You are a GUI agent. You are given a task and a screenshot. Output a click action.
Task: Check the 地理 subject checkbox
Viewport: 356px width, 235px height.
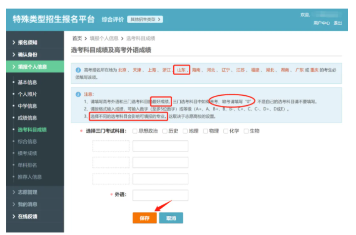[185, 131]
